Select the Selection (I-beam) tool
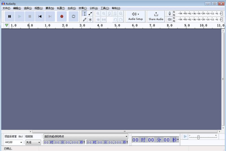The width and height of the screenshot is (226, 151). tap(84, 14)
